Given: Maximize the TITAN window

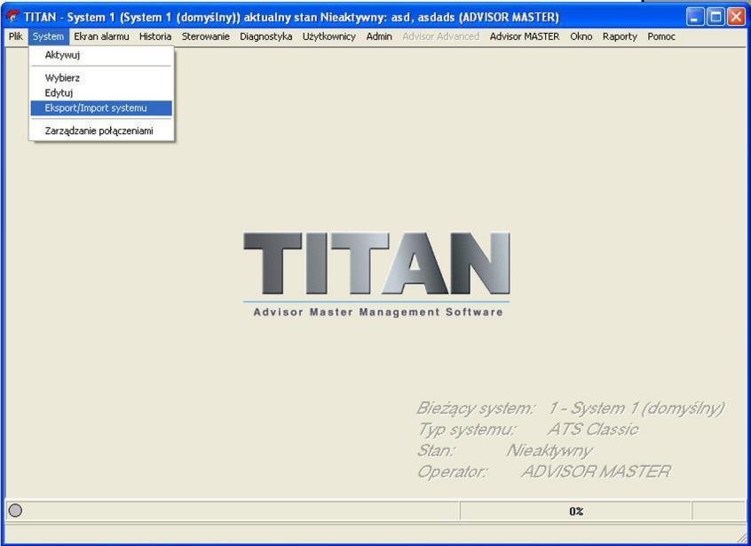Looking at the screenshot, I should (x=715, y=17).
